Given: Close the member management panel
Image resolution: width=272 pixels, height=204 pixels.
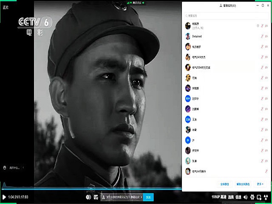Looking at the screenshot, I should [268, 6].
